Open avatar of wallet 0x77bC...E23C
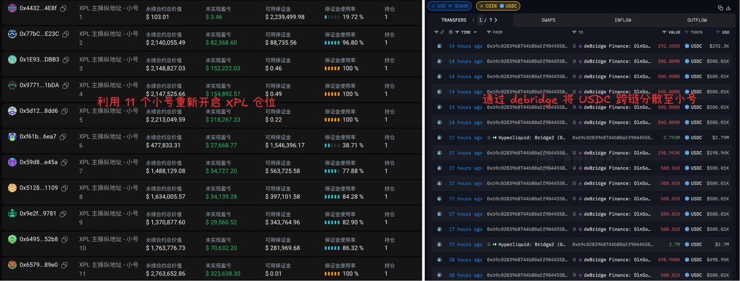This screenshot has height=281, width=740. click(x=12, y=34)
